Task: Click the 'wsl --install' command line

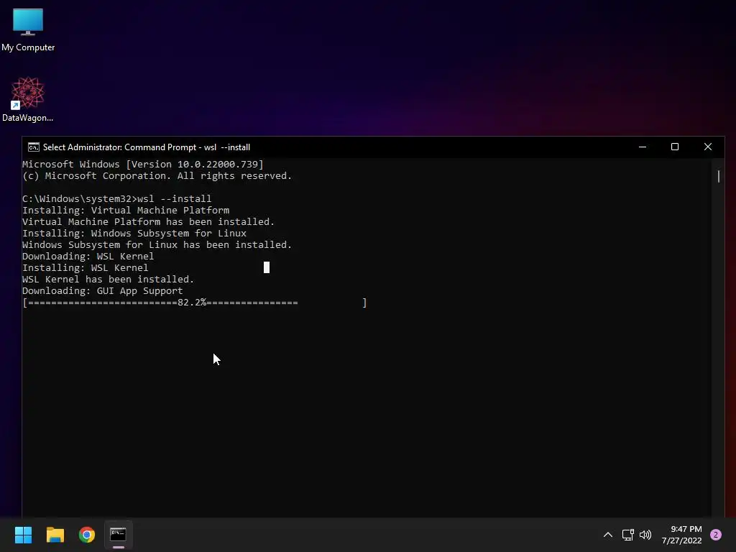Action: coord(117,199)
